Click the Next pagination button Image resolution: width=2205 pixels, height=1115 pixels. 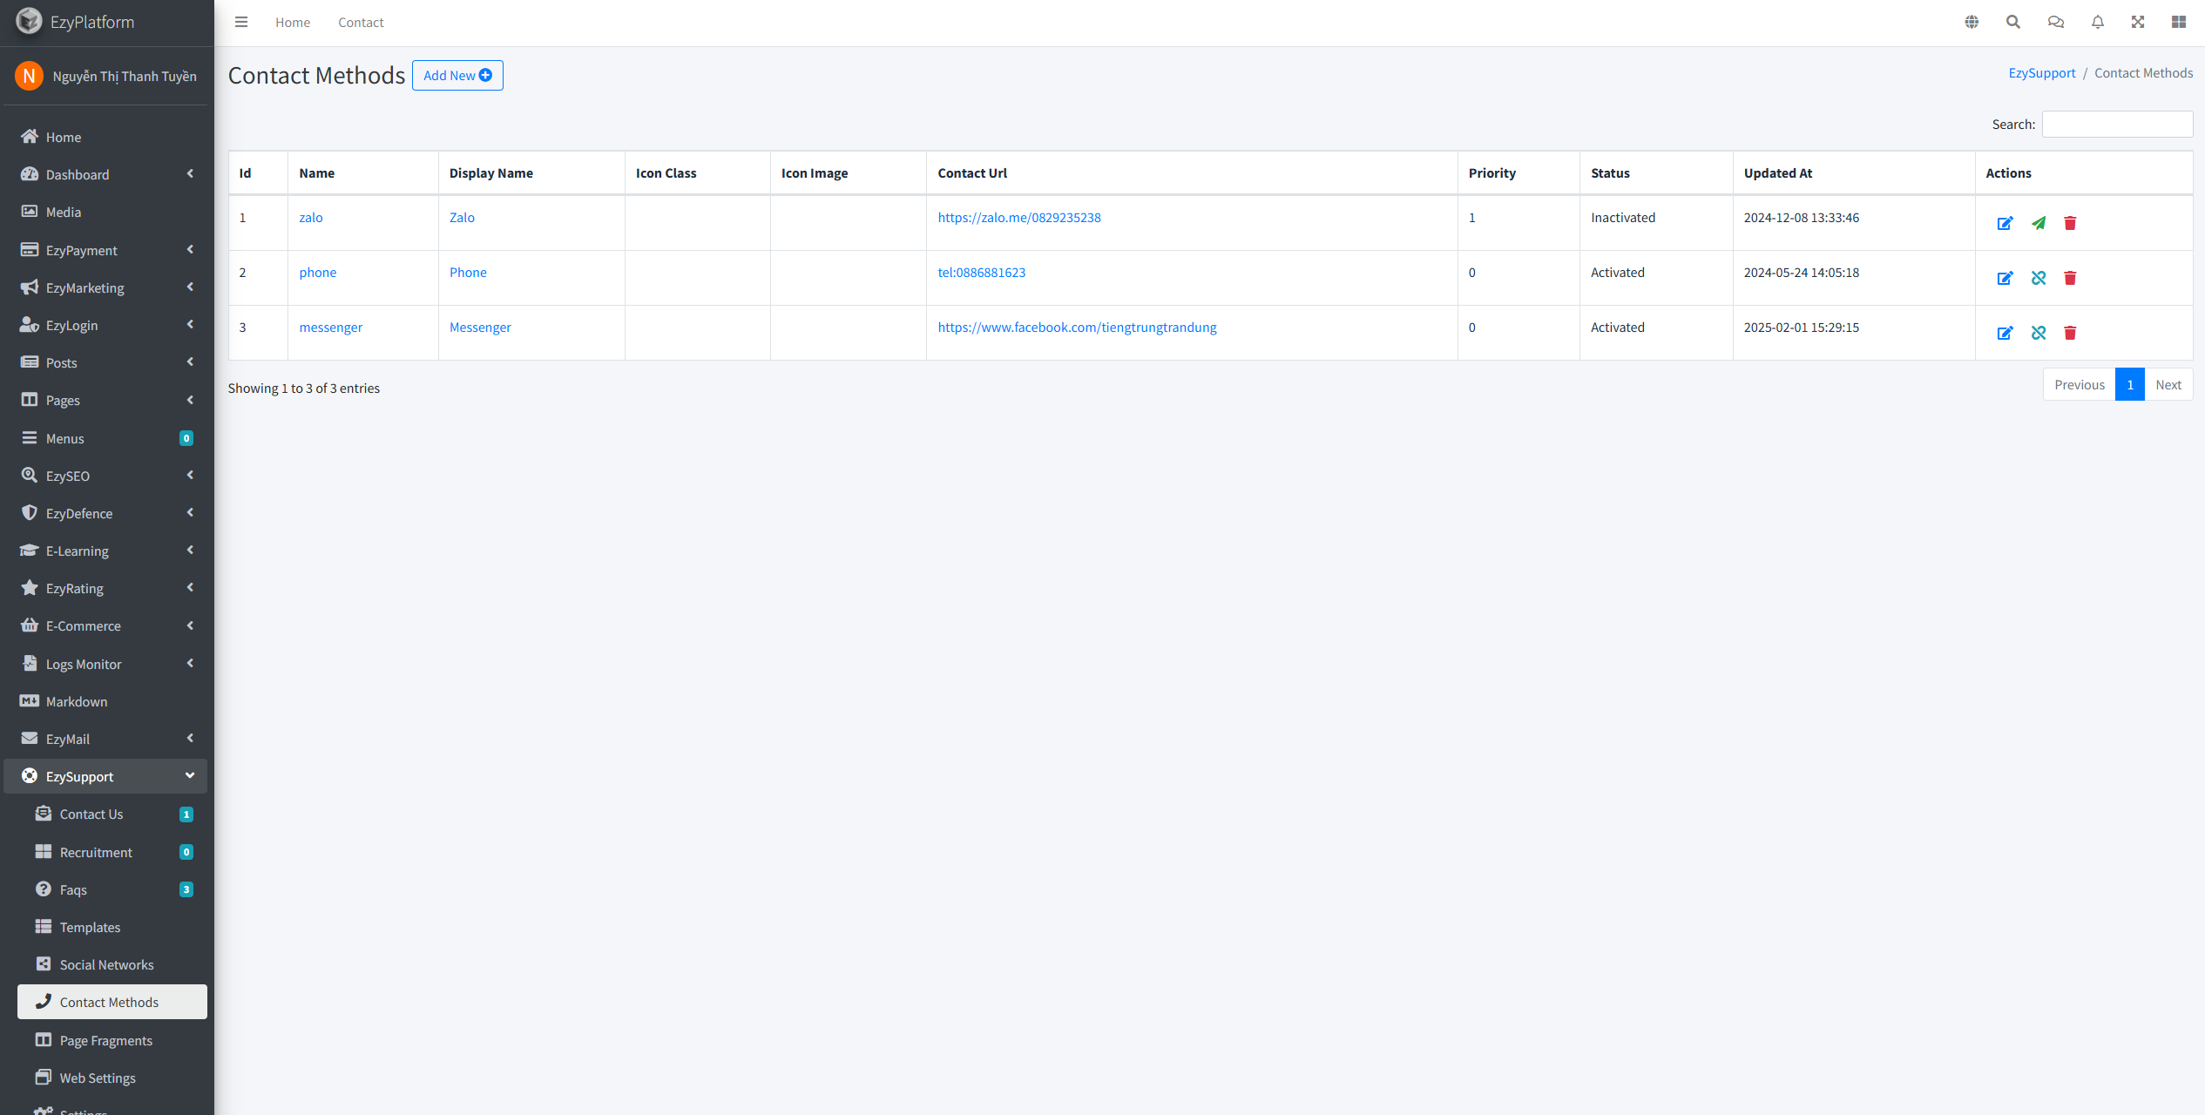click(2168, 385)
